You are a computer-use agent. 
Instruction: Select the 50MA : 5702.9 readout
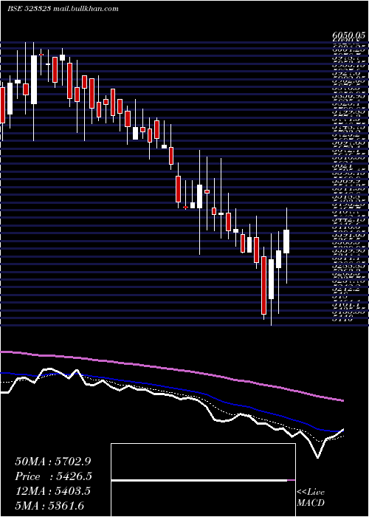pyautogui.click(x=53, y=462)
